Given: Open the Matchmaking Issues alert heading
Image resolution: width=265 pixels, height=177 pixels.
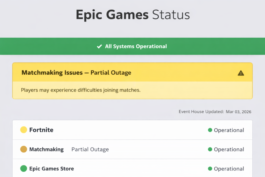Looking at the screenshot, I should click(76, 73).
